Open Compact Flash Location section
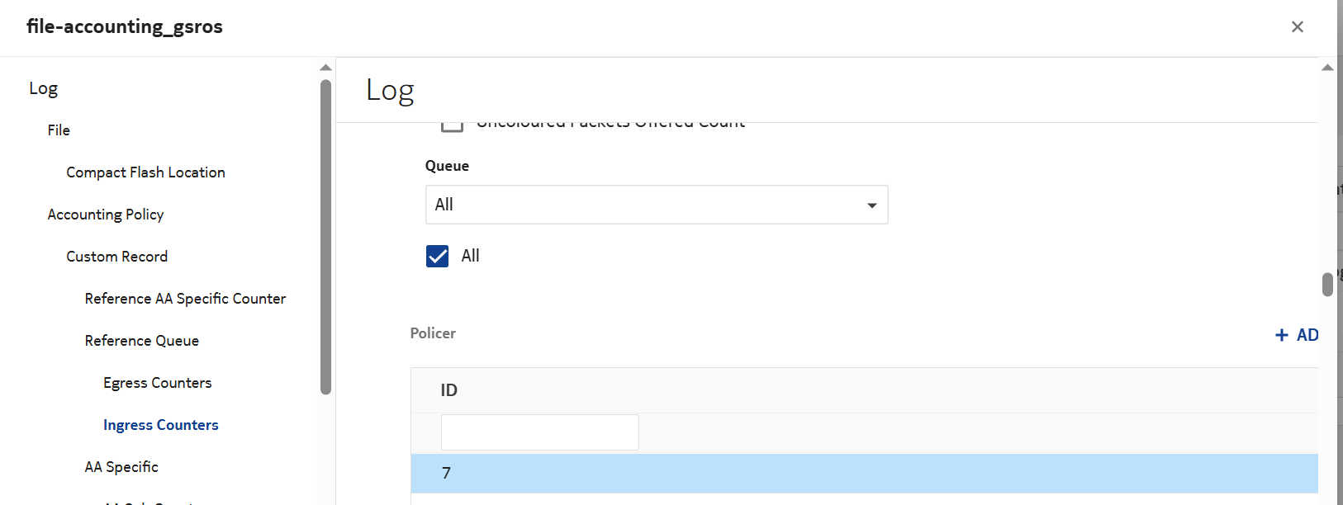This screenshot has height=505, width=1343. click(145, 172)
